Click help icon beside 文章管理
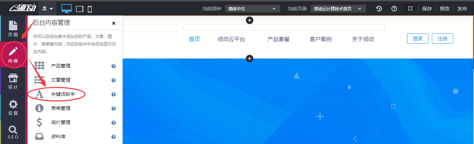 point(114,80)
